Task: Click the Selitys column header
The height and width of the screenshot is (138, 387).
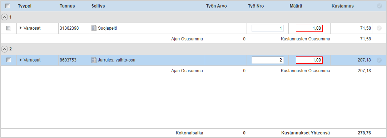Action: pyautogui.click(x=98, y=6)
